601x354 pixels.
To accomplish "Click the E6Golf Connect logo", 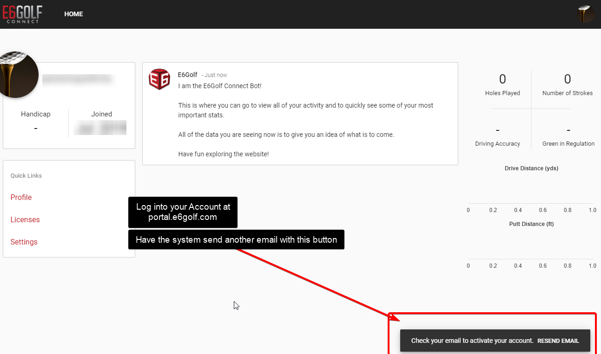I will (x=23, y=14).
